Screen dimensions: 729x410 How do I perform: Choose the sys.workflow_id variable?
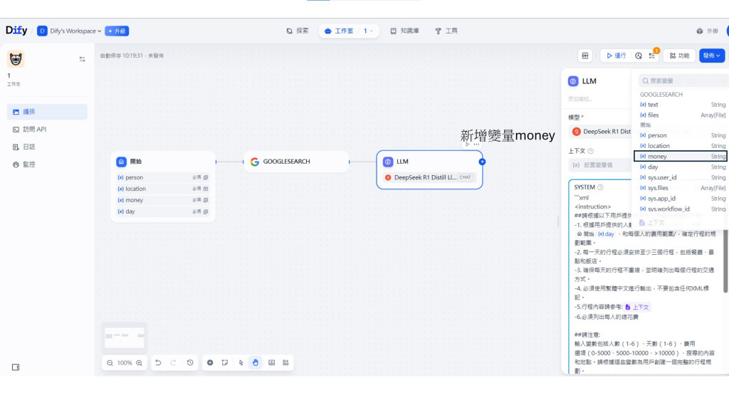[681, 209]
